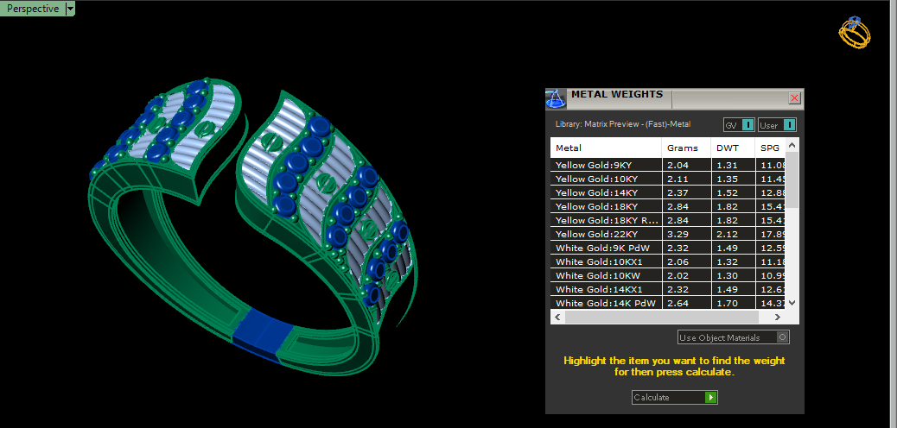Open the Perspective viewport dropdown arrow
This screenshot has height=428, width=897.
[x=70, y=9]
